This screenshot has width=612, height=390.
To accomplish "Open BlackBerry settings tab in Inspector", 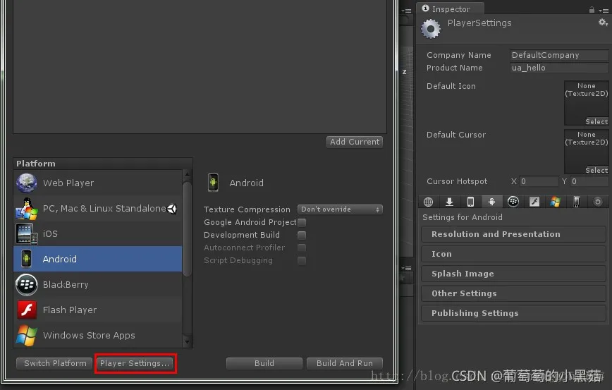I will click(x=513, y=202).
